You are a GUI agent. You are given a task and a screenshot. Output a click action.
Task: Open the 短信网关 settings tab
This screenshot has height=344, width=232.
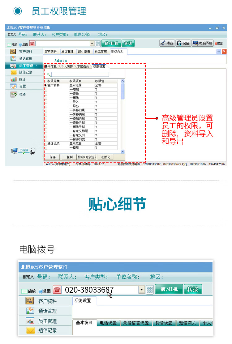187,323
